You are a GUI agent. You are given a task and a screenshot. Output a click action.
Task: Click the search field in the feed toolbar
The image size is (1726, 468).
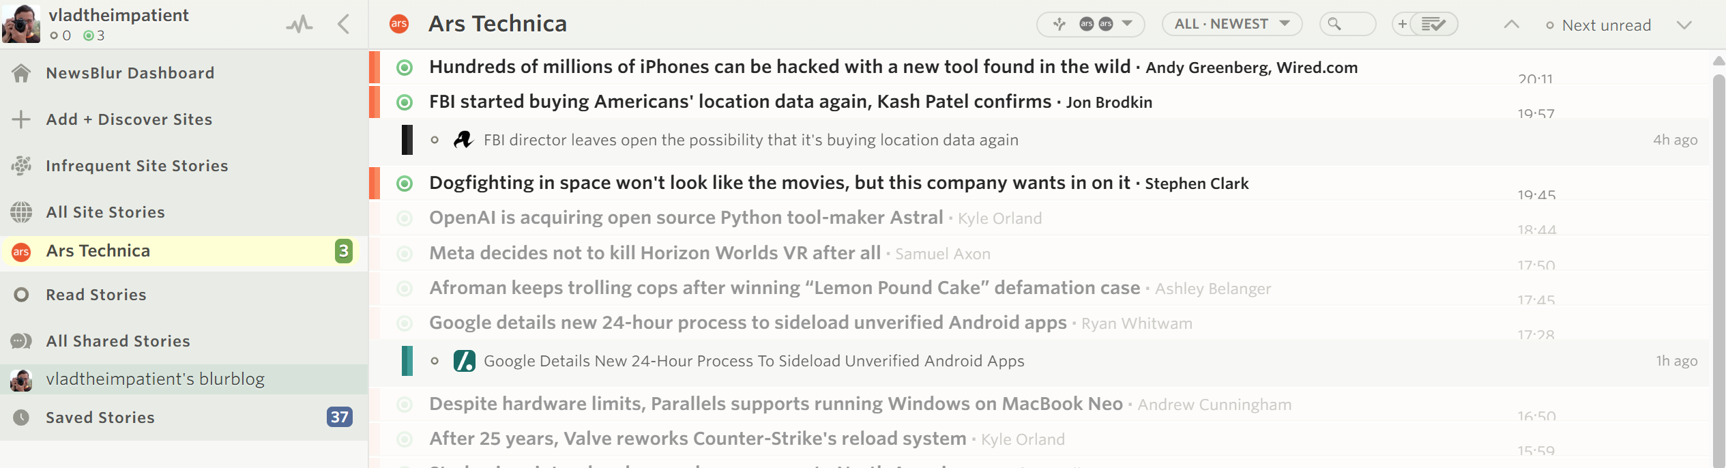click(x=1347, y=25)
